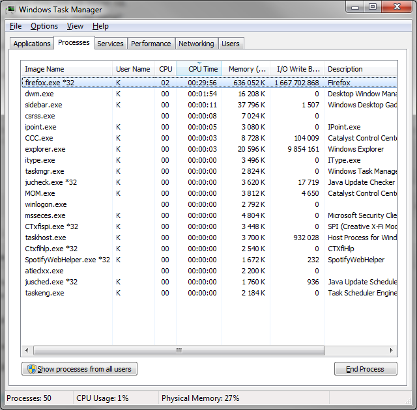This screenshot has height=410, width=417.
Task: Click I/O write value 1 667 702 868
Action: pos(297,83)
